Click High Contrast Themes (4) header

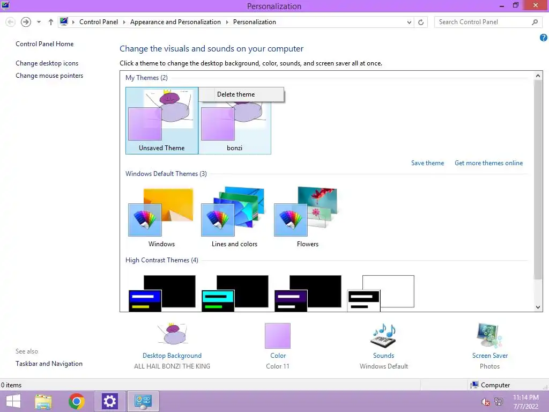(162, 260)
